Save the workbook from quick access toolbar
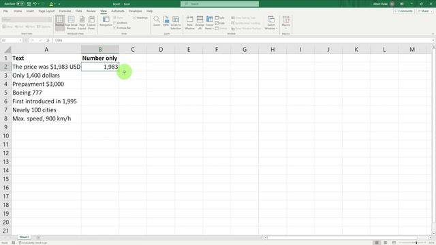 [x=29, y=4]
